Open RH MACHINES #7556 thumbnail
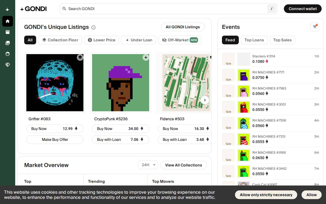This screenshot has height=204, width=326. [x=244, y=123]
